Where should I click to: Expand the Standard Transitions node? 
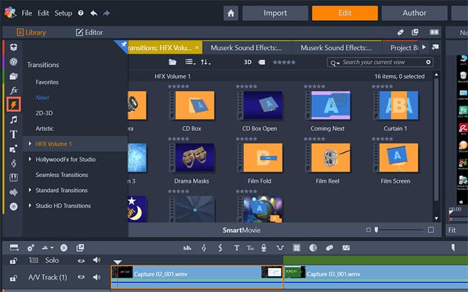click(x=30, y=189)
